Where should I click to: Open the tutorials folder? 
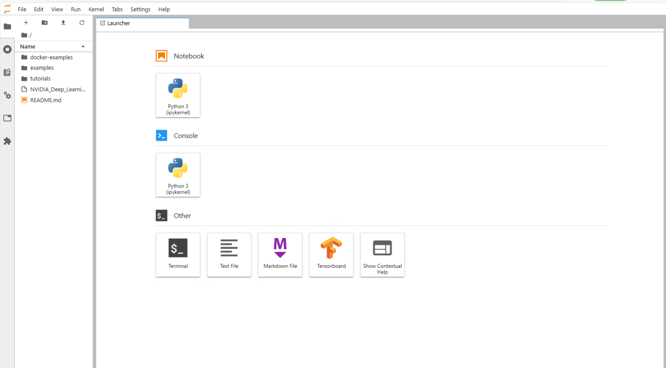pos(54,79)
